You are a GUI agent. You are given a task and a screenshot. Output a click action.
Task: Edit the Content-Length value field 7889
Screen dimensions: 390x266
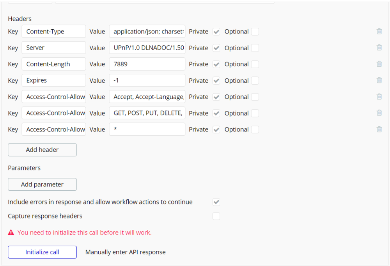[x=147, y=64]
